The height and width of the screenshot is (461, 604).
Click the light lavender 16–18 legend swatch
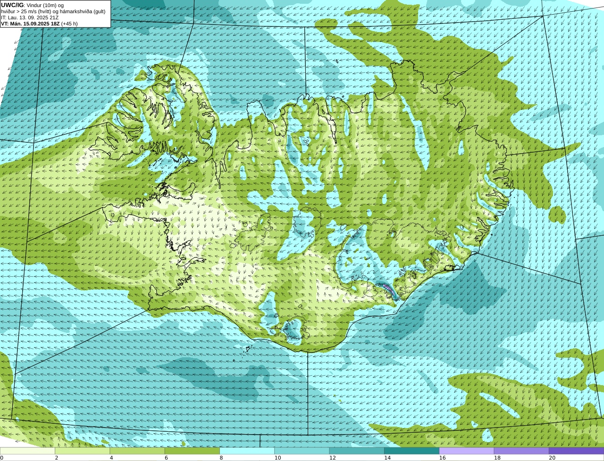pos(467,451)
